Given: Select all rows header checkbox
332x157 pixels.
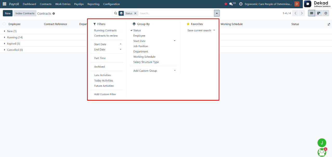Looking at the screenshot, I should pos(4,24).
